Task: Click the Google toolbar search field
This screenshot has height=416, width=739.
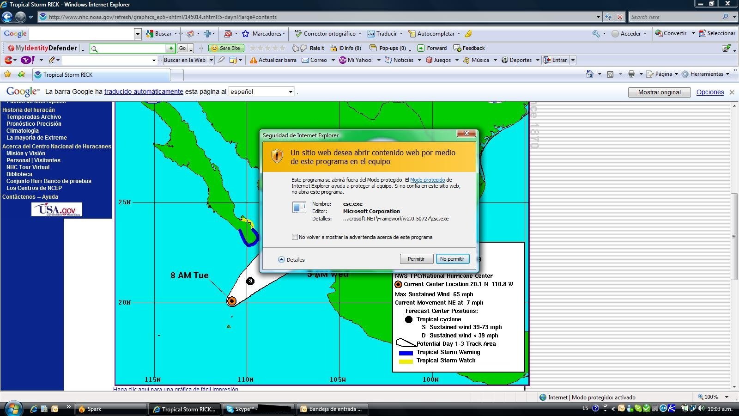Action: (82, 34)
